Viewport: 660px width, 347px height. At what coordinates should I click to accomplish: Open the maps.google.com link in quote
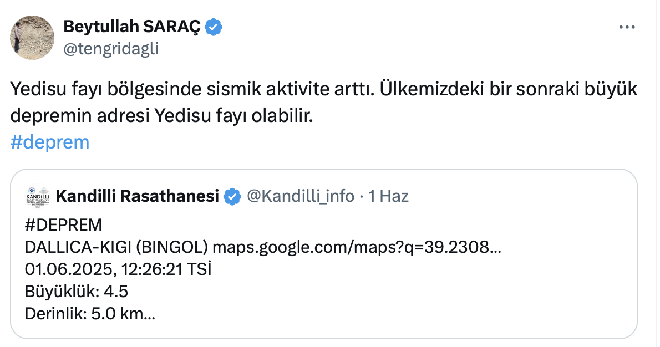pos(357,247)
